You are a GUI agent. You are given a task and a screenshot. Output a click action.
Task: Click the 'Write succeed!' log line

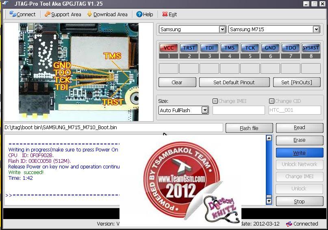coord(26,172)
